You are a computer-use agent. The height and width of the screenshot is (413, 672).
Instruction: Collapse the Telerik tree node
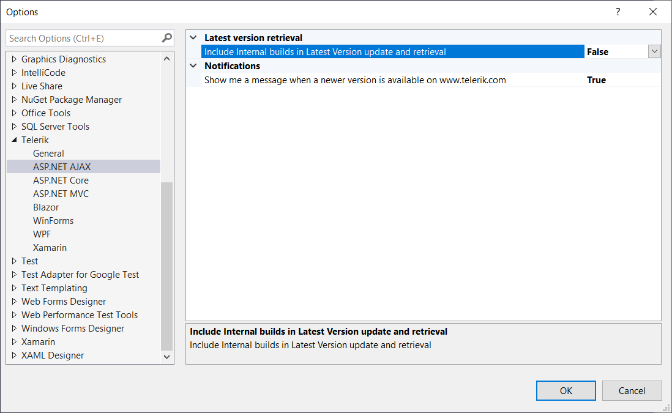[x=15, y=140]
